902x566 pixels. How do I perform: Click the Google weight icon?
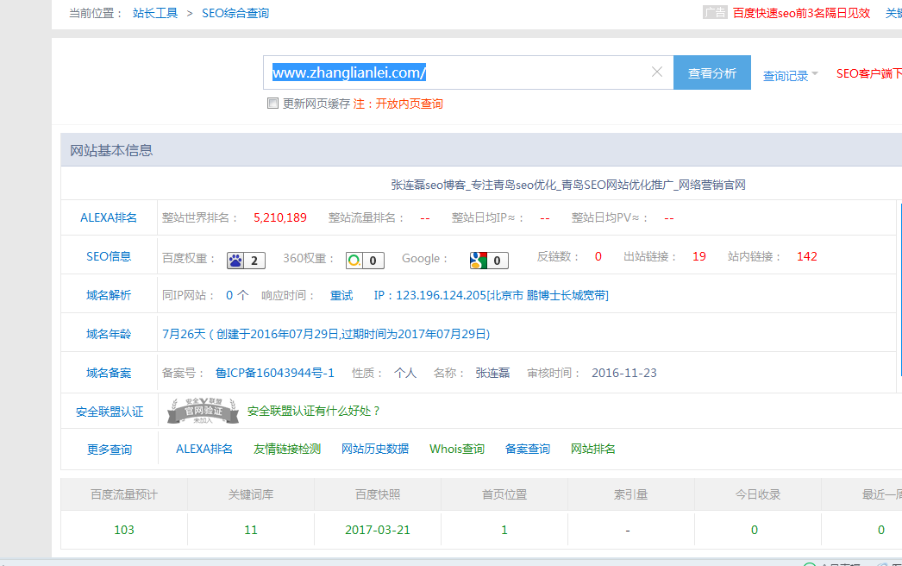click(479, 261)
